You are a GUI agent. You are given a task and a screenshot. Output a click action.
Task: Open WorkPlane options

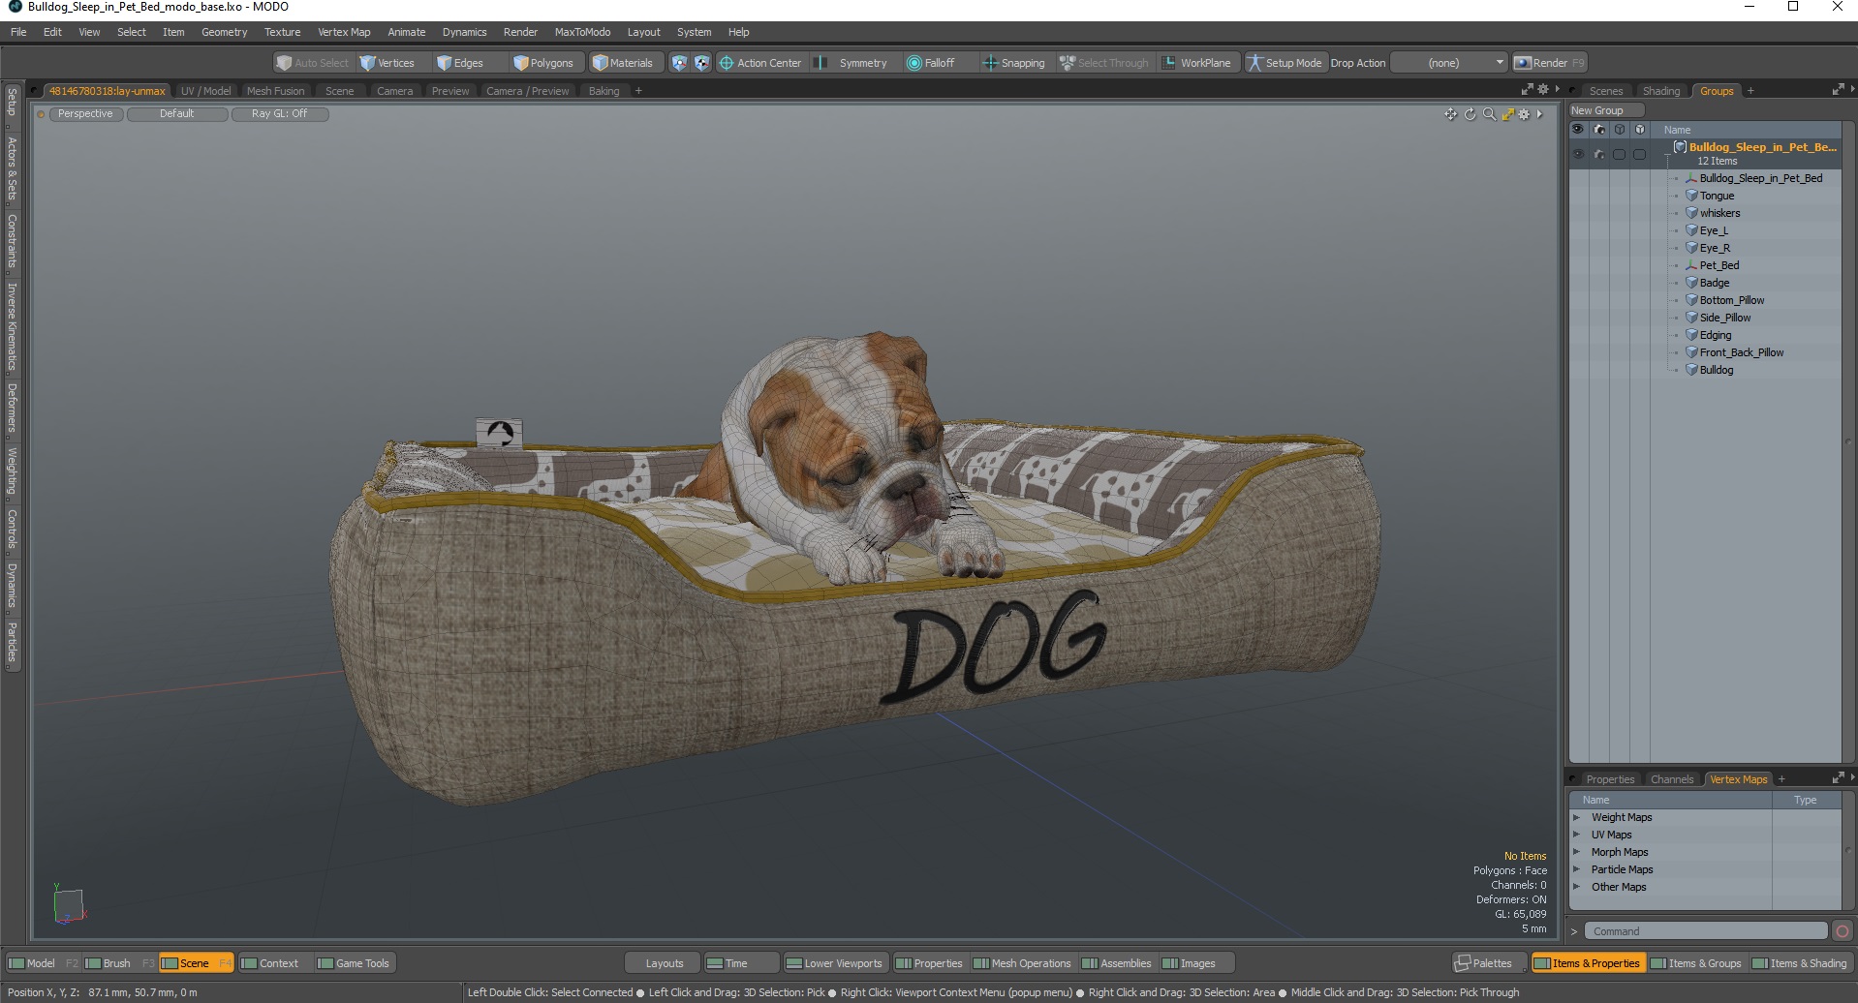click(1197, 63)
